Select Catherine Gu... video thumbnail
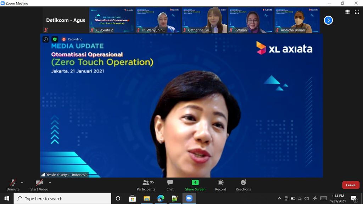363x204 pixels. tap(205, 20)
